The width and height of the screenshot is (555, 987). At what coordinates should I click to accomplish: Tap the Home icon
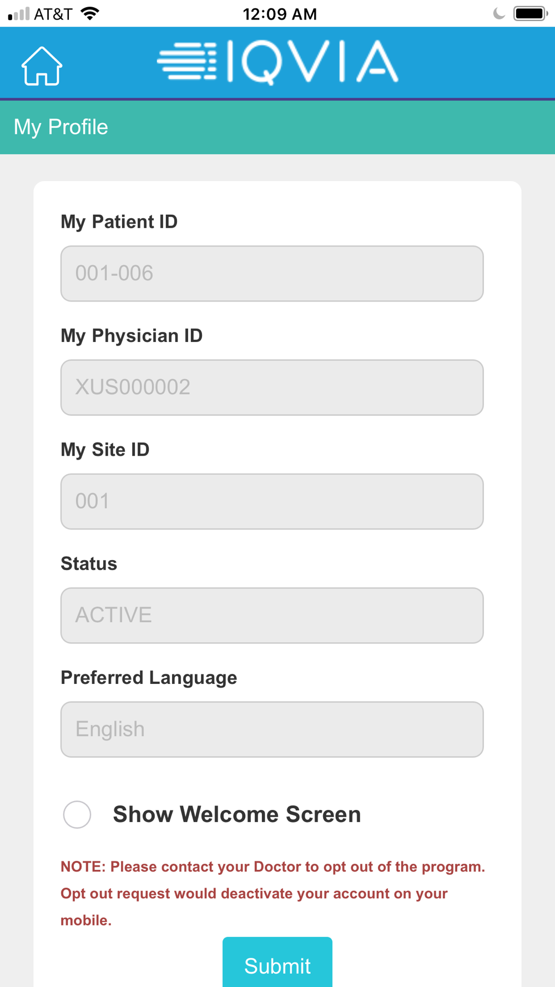coord(42,66)
